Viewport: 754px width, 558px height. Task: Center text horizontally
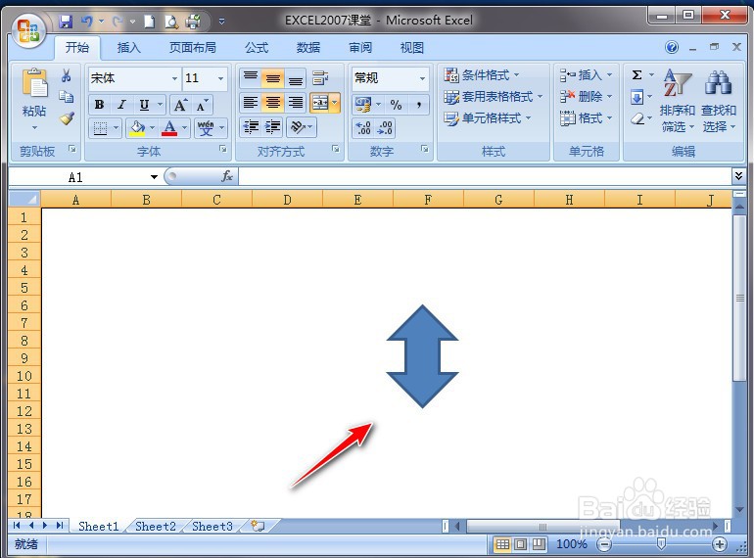272,103
